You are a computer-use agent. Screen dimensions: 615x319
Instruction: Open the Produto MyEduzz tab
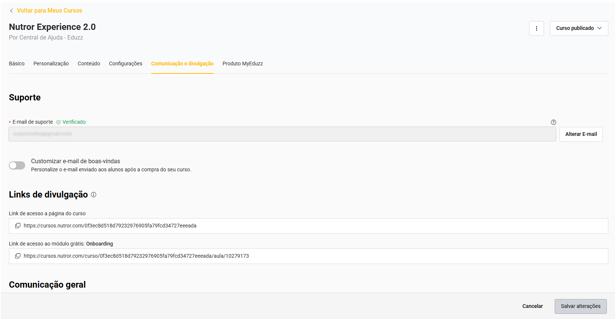tap(242, 64)
